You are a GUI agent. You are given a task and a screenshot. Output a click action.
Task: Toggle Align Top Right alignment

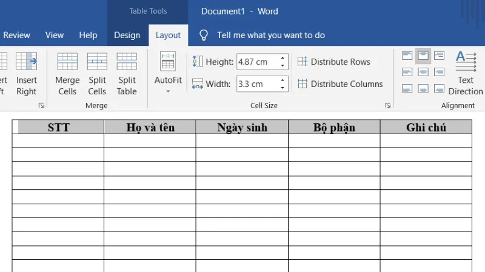pos(439,56)
